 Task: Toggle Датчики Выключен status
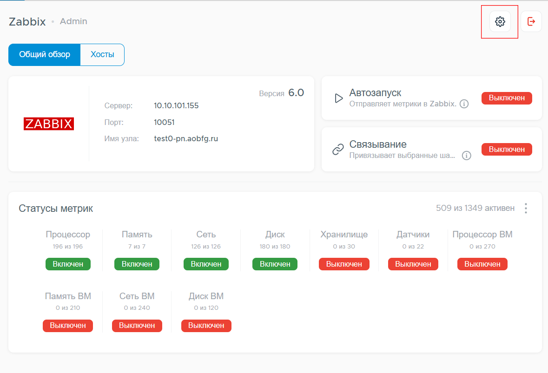point(413,264)
